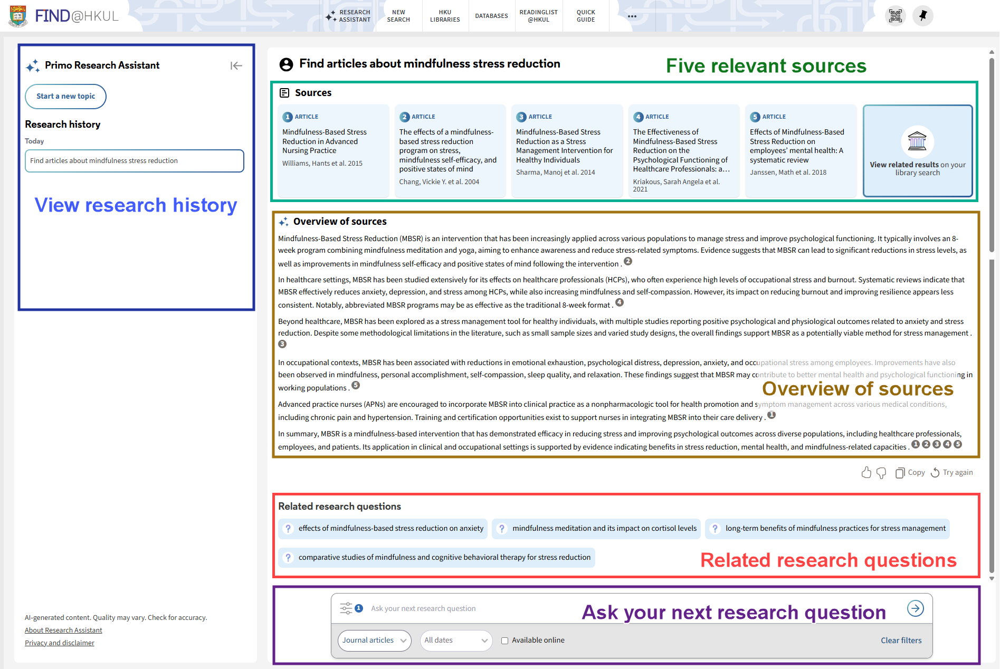The height and width of the screenshot is (669, 1000).
Task: Click citation marker 4 after healthcare paragraph
Action: pyautogui.click(x=620, y=302)
